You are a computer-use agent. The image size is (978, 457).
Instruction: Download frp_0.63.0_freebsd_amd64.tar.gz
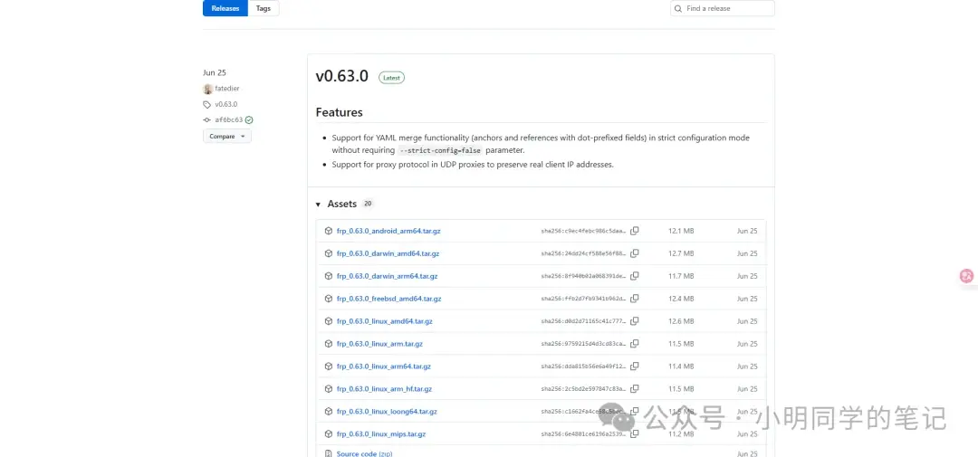(x=389, y=299)
